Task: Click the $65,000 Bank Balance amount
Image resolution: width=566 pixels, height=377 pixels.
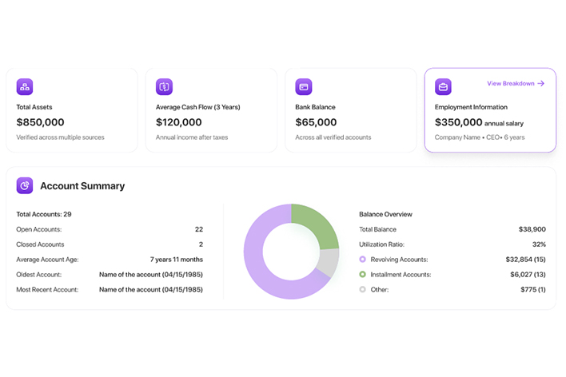Action: (x=316, y=122)
